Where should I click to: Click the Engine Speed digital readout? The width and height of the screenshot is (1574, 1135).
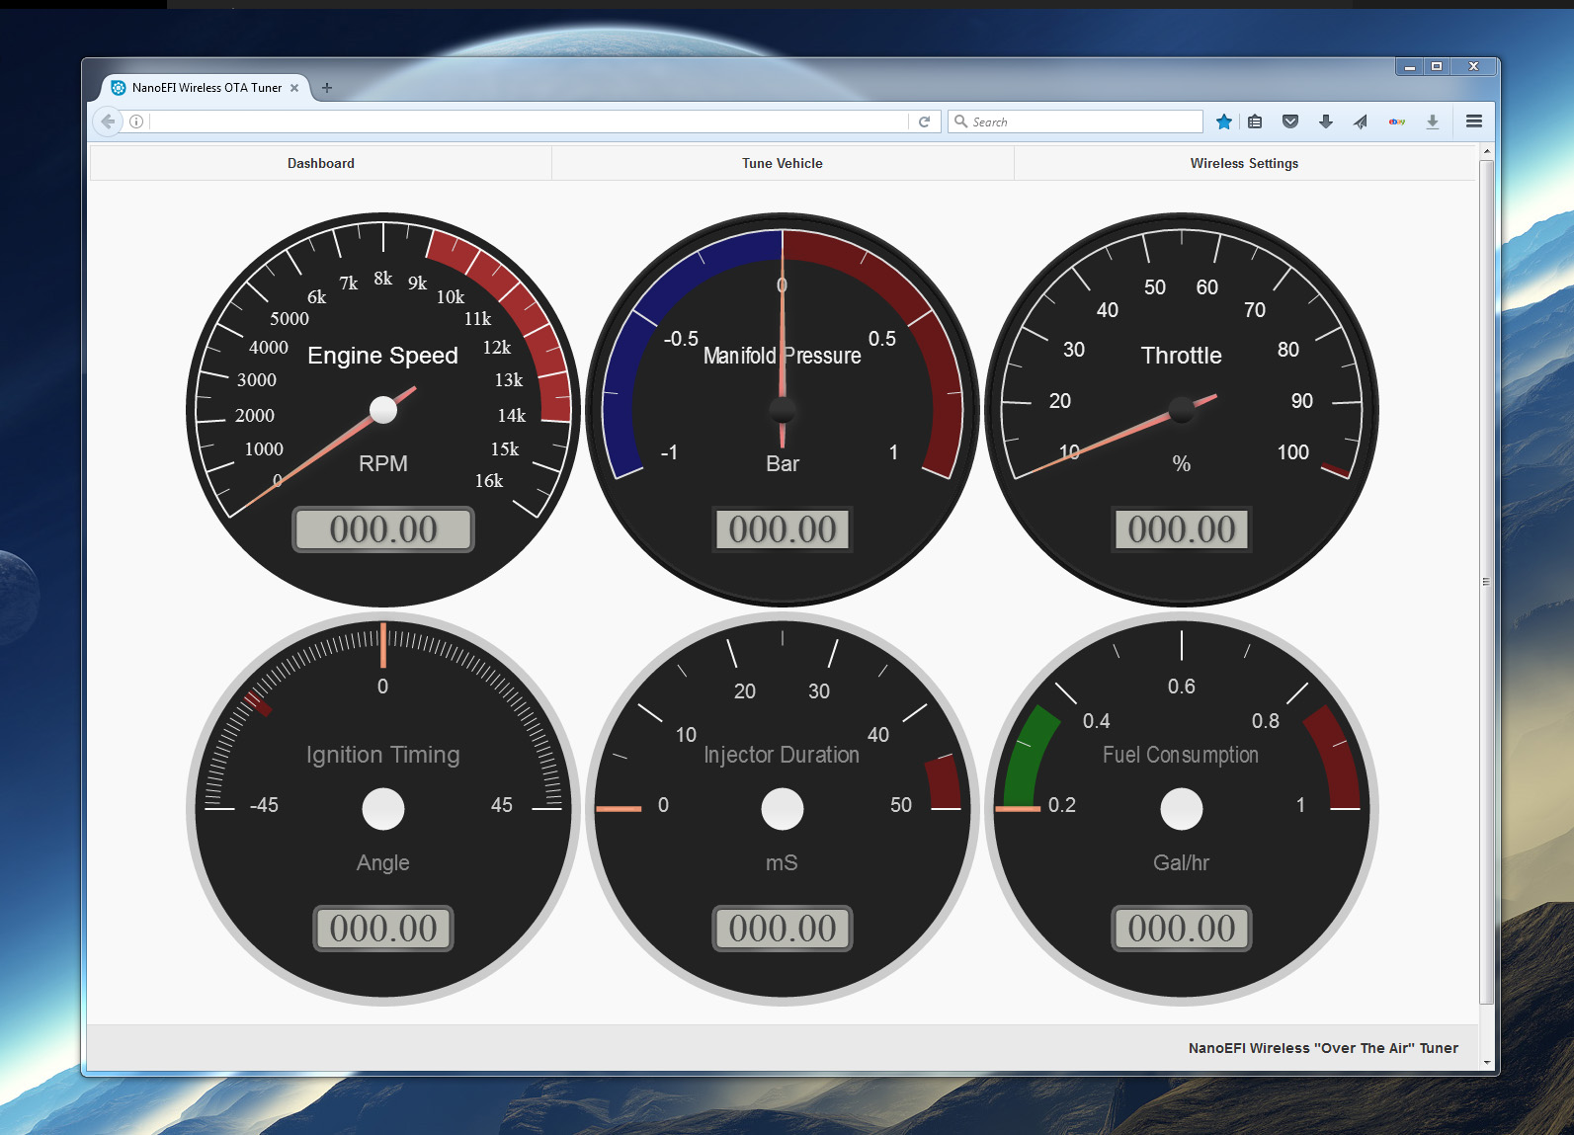pos(383,529)
